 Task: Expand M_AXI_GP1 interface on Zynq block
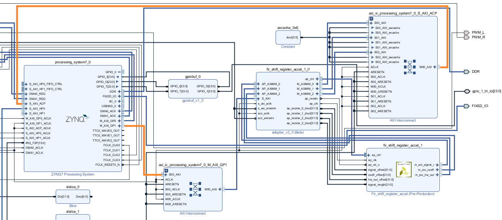click(x=119, y=126)
